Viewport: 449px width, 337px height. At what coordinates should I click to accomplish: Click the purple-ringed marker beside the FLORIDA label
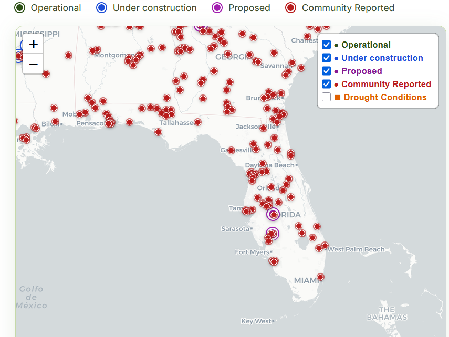(273, 214)
